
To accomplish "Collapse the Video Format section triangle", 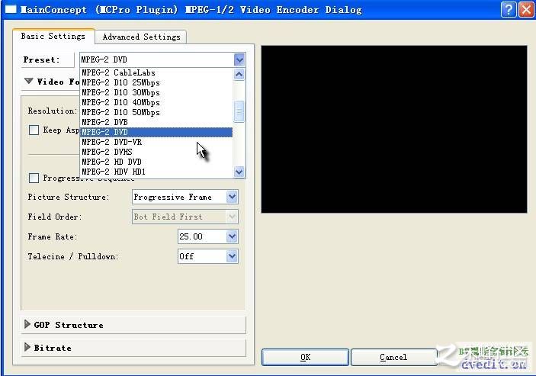I will [29, 82].
